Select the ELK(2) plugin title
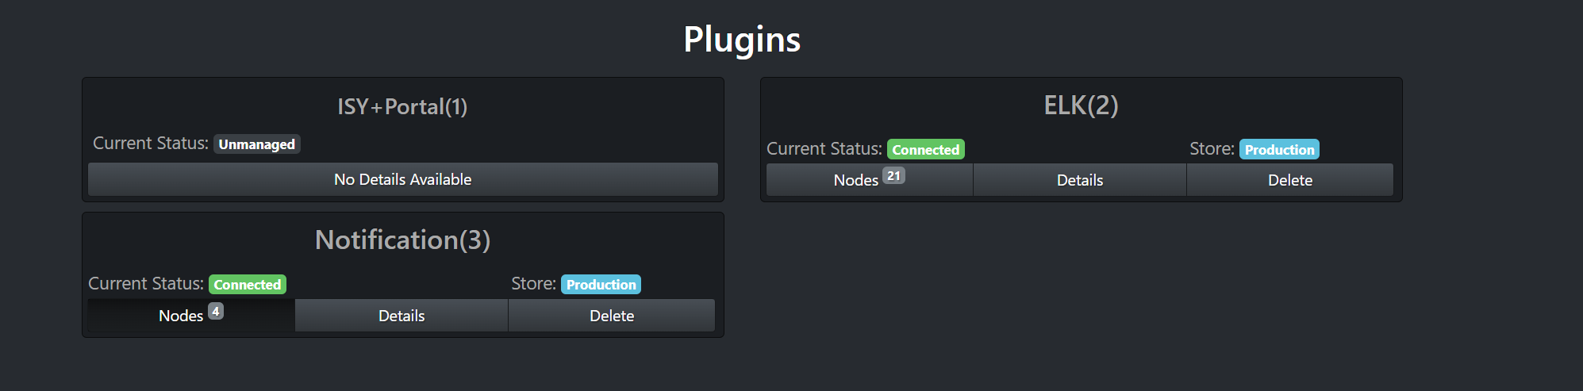This screenshot has height=391, width=1583. (x=1081, y=105)
